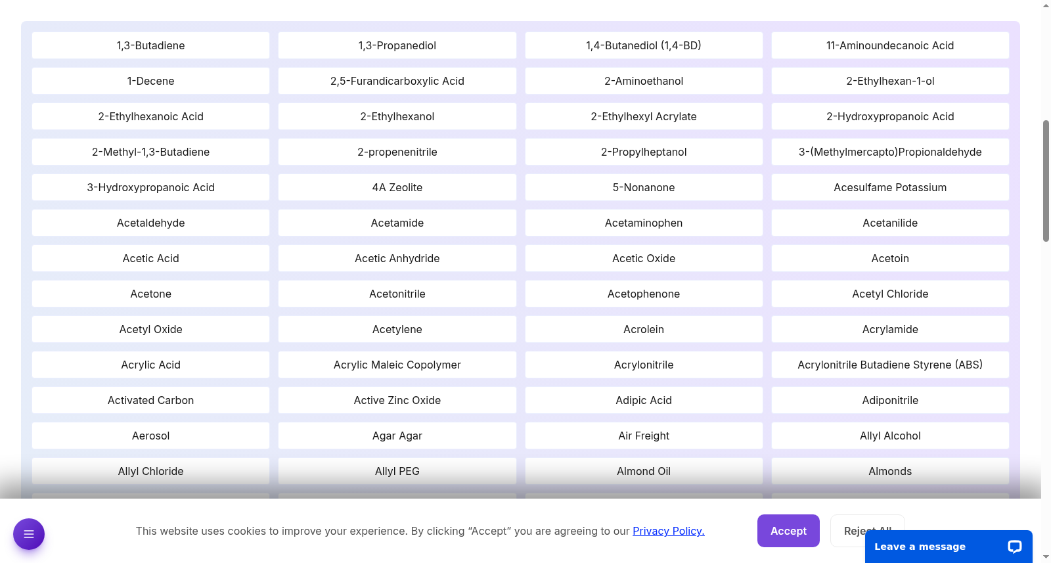Select 2,5-Furandicarboxylic Acid

[397, 81]
